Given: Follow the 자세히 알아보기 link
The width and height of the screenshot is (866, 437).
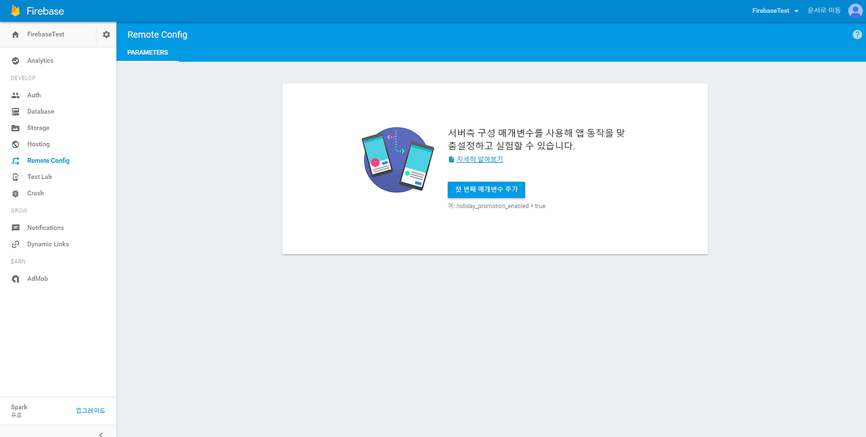Looking at the screenshot, I should 480,159.
